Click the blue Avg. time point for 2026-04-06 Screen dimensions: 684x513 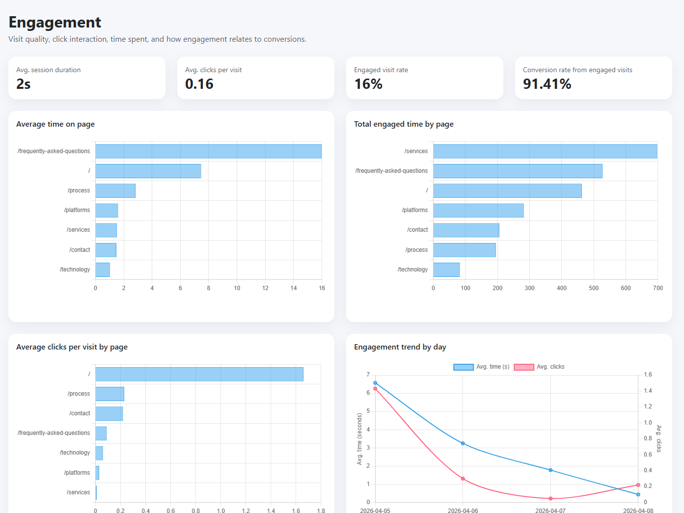coord(463,443)
